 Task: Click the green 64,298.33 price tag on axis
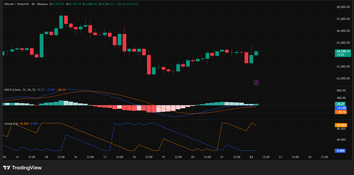(342, 52)
